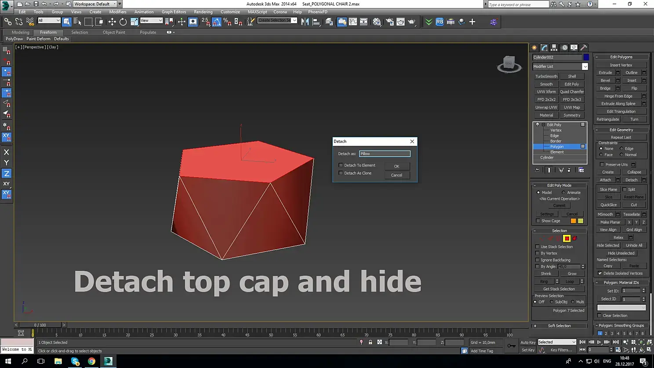Confirm detach with the OK button
Viewport: 654px width, 368px height.
[x=396, y=166]
